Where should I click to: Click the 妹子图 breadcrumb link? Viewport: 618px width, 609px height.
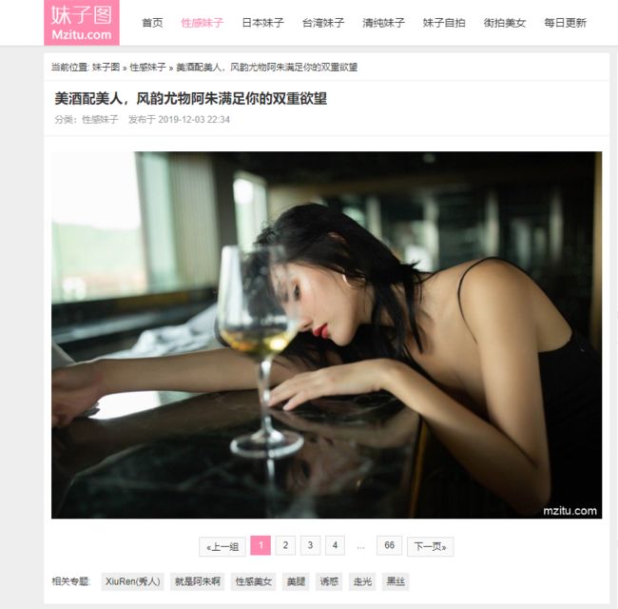[x=106, y=67]
